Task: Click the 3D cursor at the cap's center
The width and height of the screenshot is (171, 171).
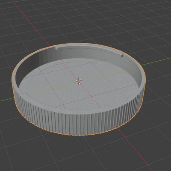Action: [x=79, y=81]
